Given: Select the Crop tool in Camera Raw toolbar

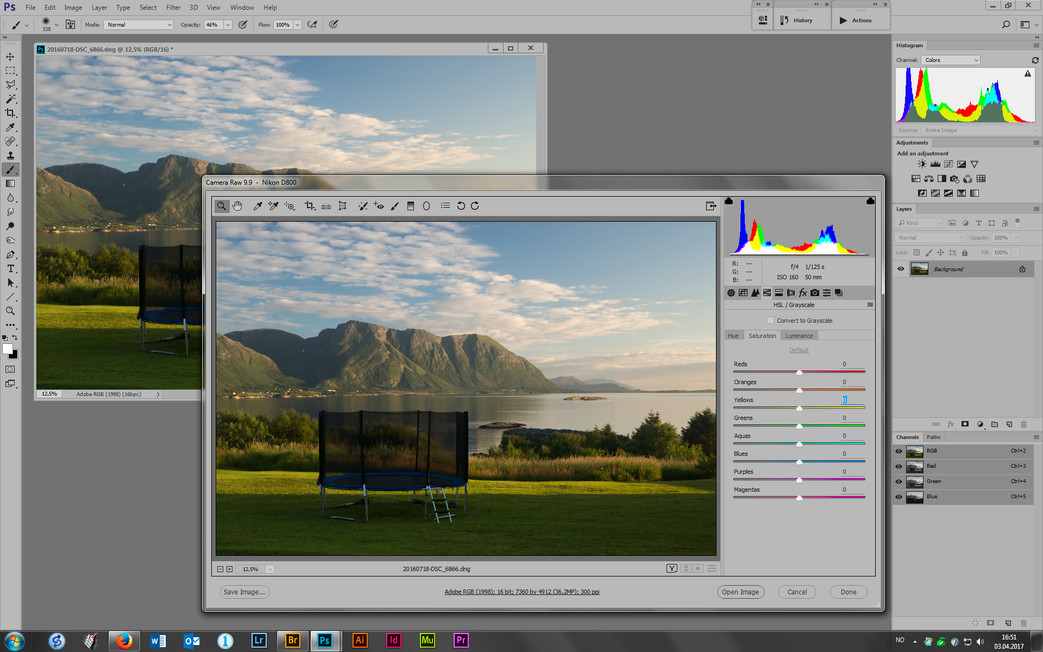Looking at the screenshot, I should coord(310,206).
